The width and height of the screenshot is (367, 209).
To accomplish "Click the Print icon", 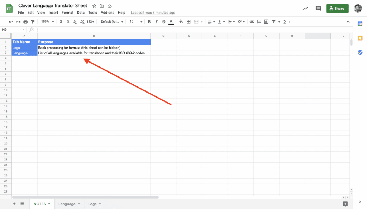I will (25, 22).
